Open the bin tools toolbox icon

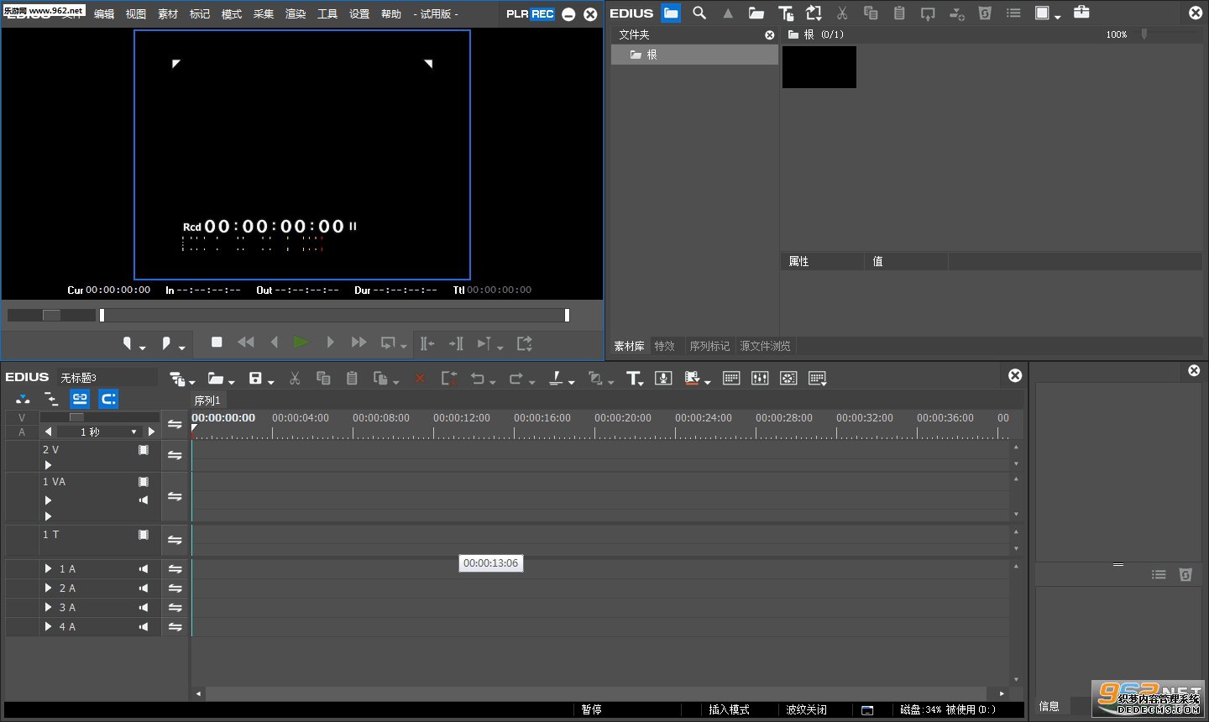pos(1081,12)
